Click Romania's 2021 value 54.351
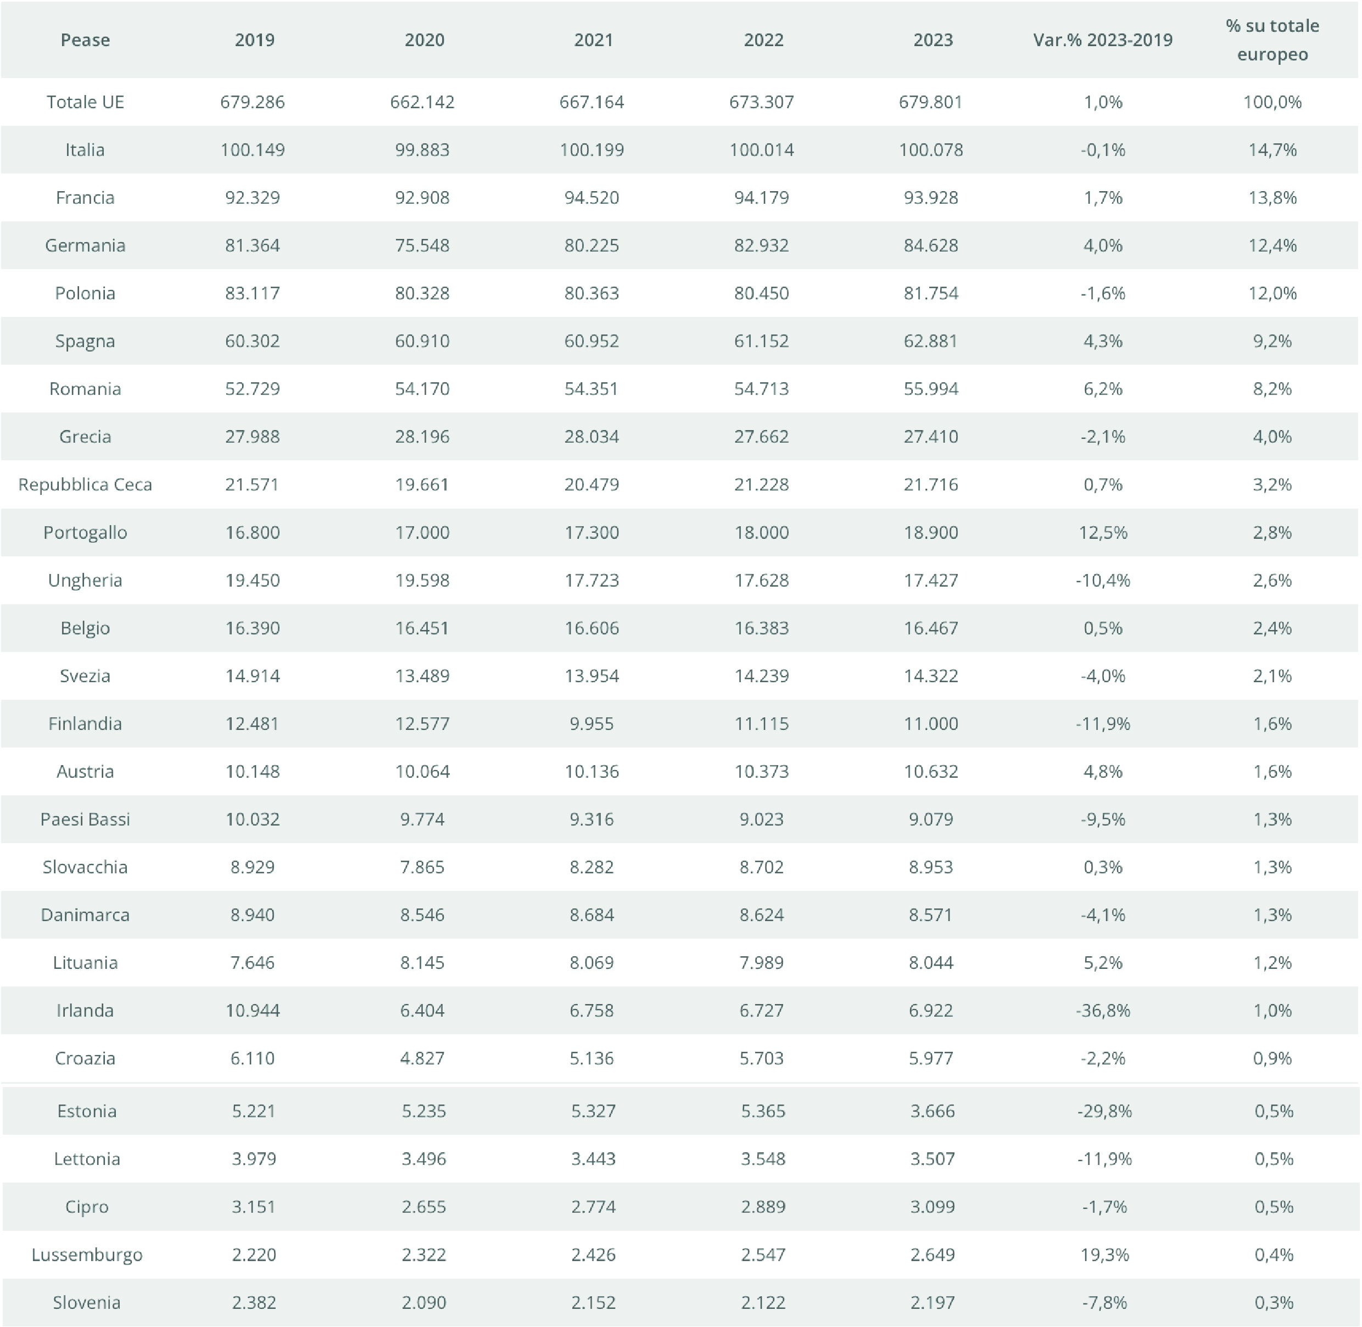The width and height of the screenshot is (1362, 1327). tap(592, 389)
